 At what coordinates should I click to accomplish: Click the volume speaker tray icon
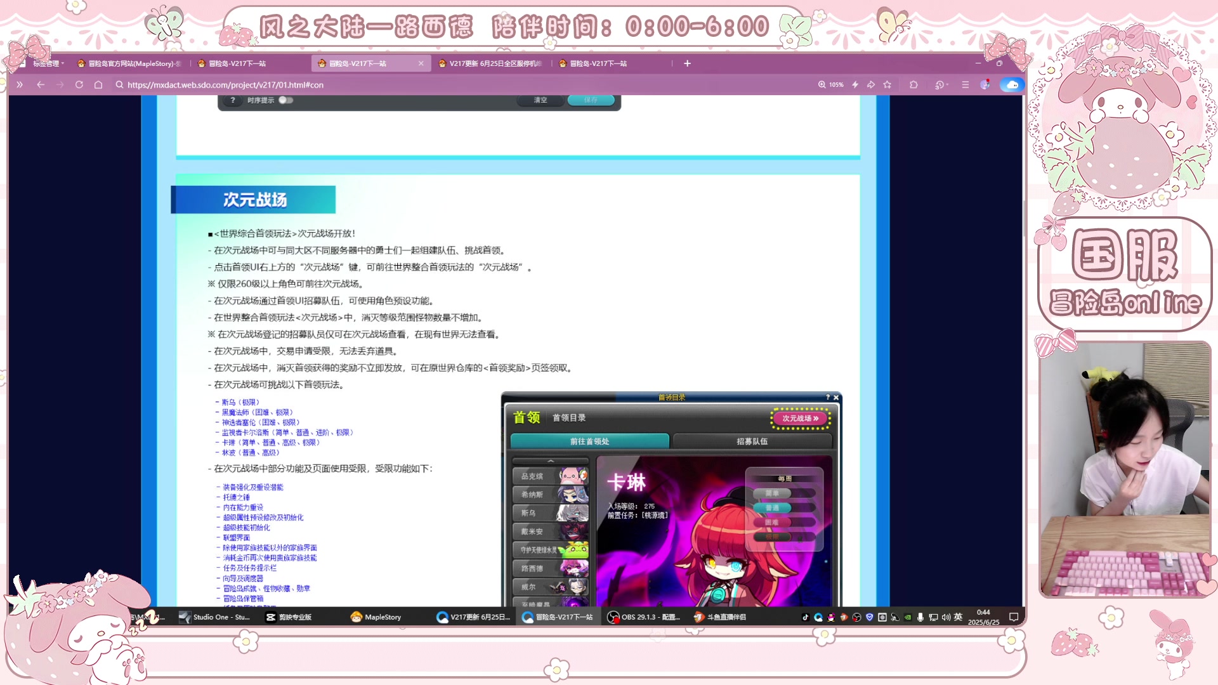click(x=946, y=617)
